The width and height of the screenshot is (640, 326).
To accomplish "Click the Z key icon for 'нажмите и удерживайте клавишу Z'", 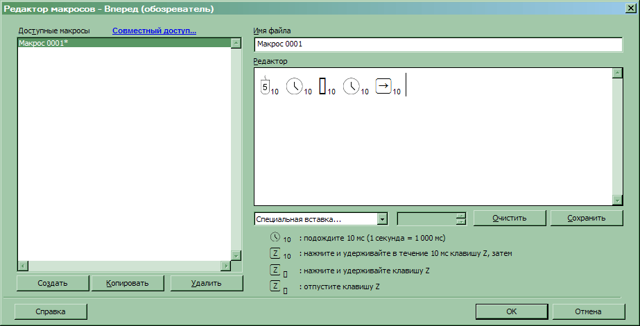I will coord(275,270).
